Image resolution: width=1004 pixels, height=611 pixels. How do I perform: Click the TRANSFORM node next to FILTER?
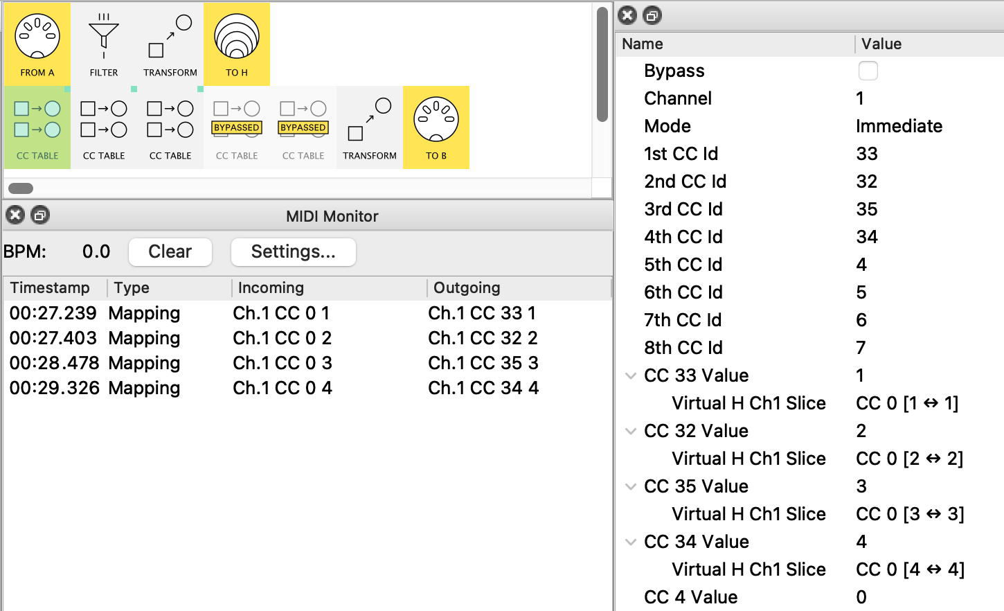click(170, 44)
